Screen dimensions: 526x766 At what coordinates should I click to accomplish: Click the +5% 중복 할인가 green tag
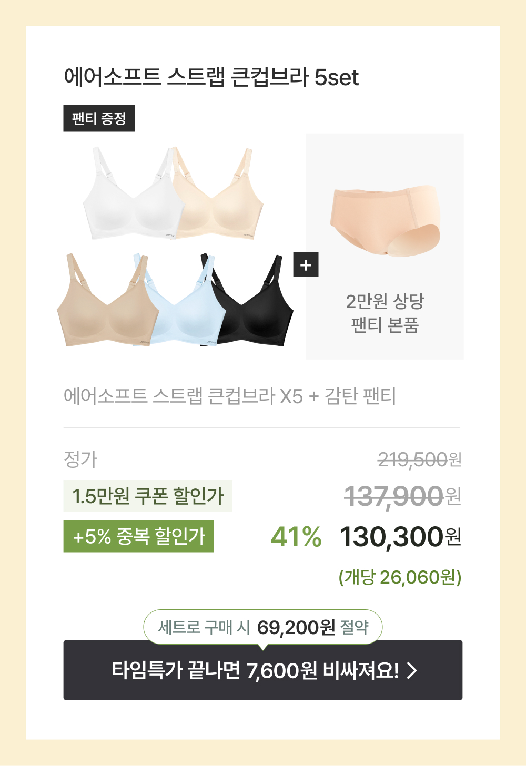139,536
